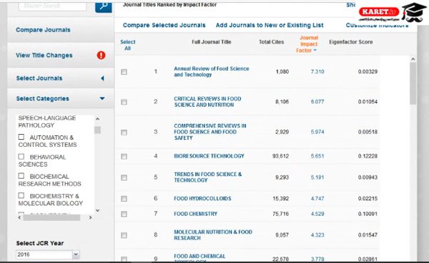
Task: Click the journal table scroll-up arrow
Action: 413,59
